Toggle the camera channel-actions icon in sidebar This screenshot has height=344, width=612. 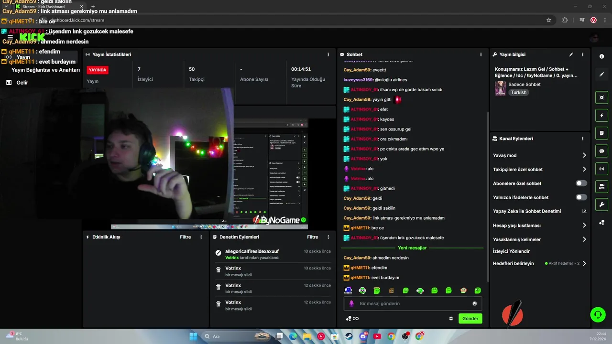601,186
